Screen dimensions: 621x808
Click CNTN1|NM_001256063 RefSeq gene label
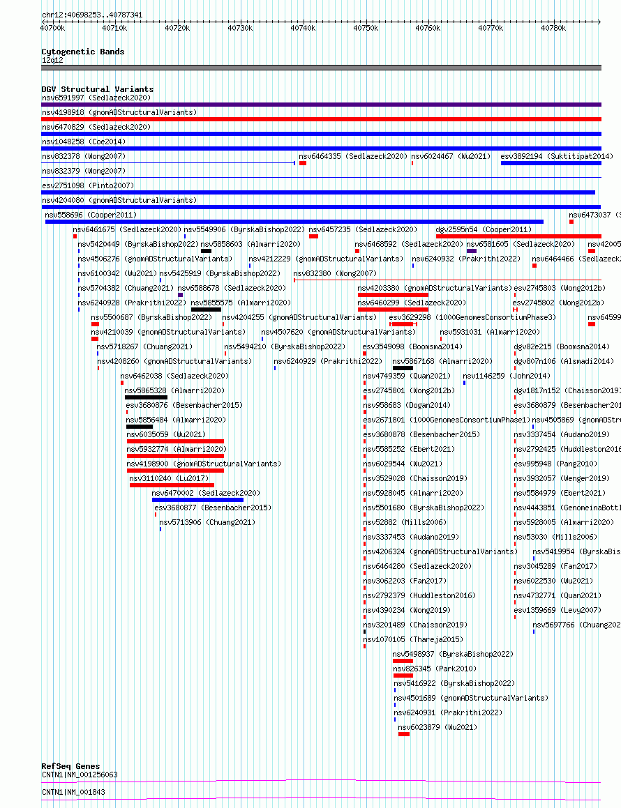tap(80, 775)
